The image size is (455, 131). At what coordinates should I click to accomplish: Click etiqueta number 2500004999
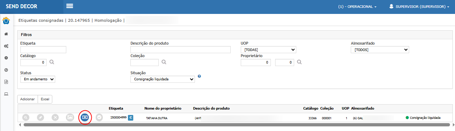tap(118, 117)
